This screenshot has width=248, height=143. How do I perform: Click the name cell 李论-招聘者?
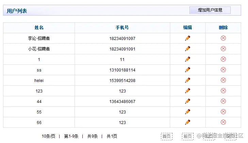pos(39,38)
